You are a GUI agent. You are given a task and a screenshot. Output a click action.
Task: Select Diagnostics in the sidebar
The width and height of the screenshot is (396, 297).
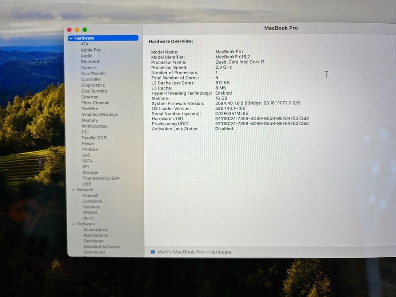pyautogui.click(x=93, y=85)
